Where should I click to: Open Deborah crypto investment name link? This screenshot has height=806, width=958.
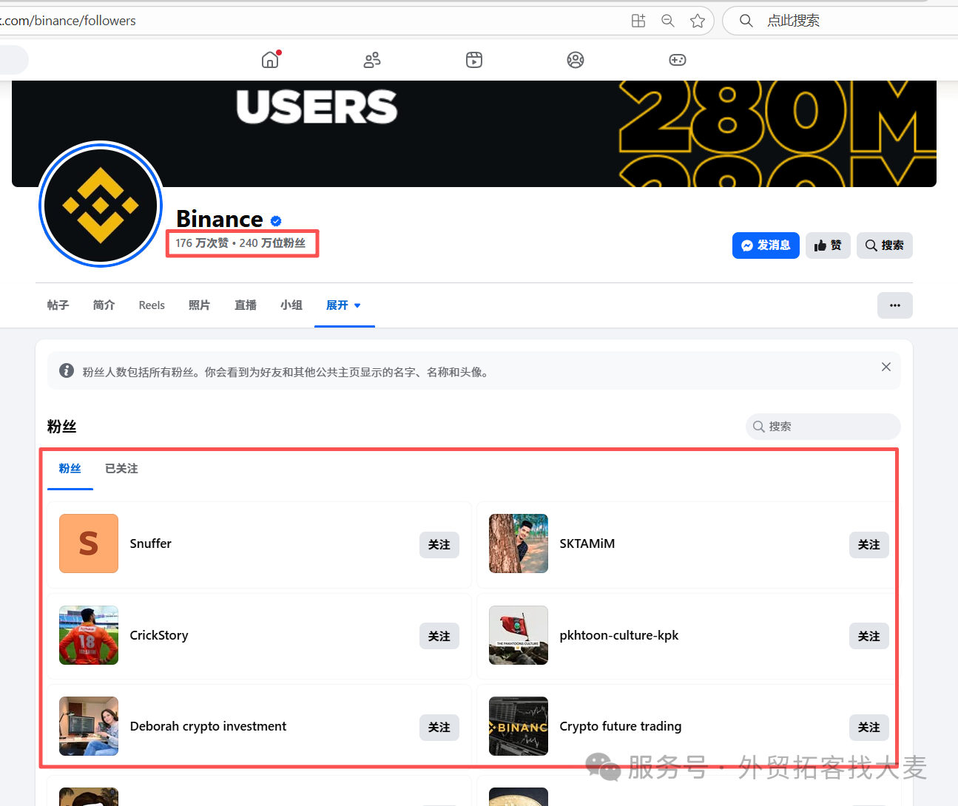tap(208, 726)
